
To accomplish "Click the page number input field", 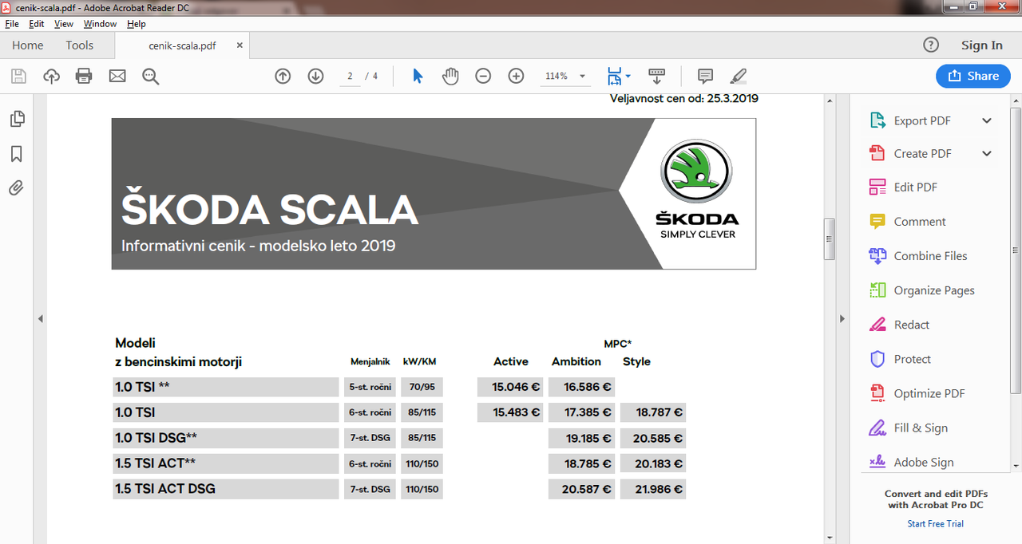I will (x=350, y=77).
